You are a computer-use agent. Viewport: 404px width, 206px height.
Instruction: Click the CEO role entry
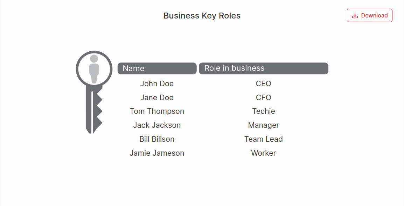[x=263, y=83]
